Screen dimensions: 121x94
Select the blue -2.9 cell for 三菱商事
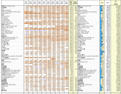click(39, 68)
